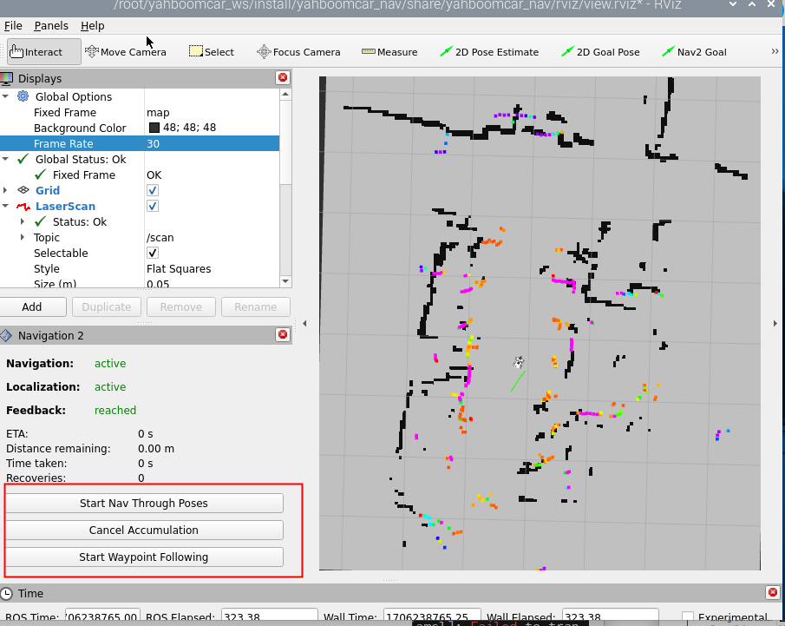Open the Style dropdown showing Flat Squares
Image resolution: width=785 pixels, height=626 pixels.
(x=212, y=268)
